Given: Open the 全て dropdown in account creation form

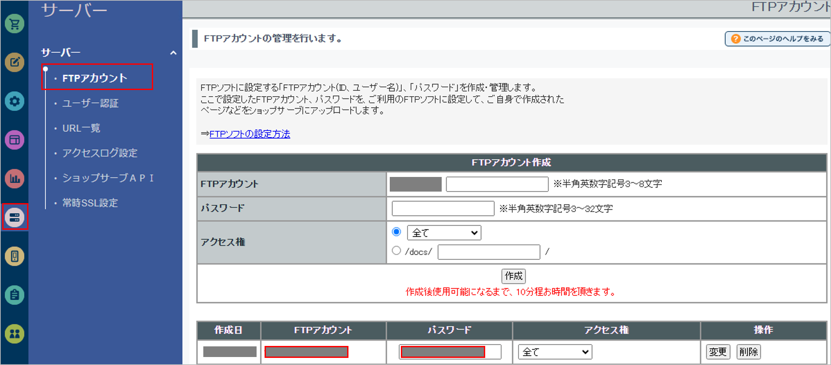Looking at the screenshot, I should click(444, 233).
